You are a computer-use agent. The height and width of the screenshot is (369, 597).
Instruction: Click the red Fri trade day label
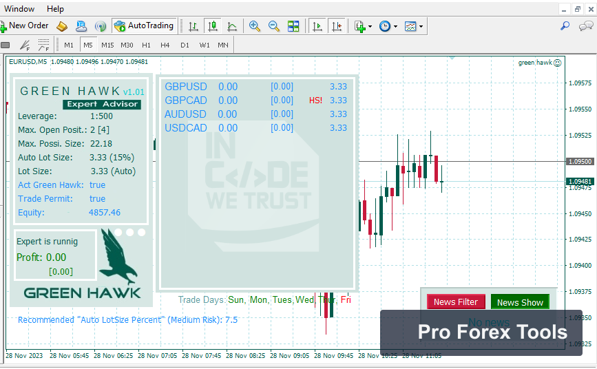[346, 299]
